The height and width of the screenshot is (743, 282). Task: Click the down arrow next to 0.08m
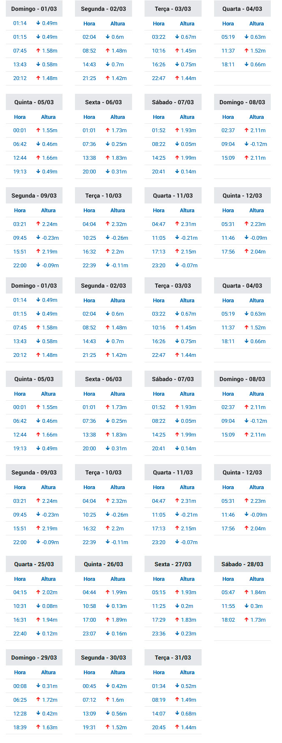point(38,606)
